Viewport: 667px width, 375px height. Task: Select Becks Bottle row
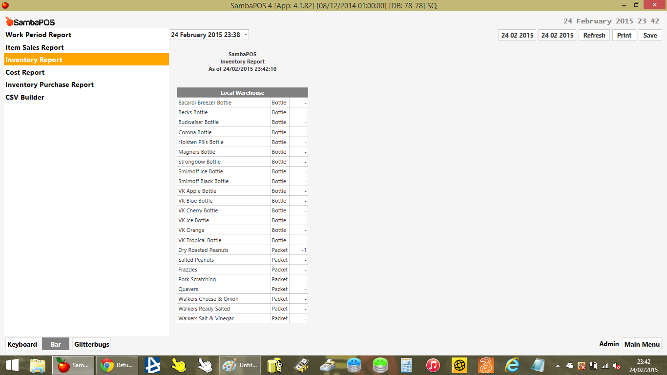[x=242, y=112]
